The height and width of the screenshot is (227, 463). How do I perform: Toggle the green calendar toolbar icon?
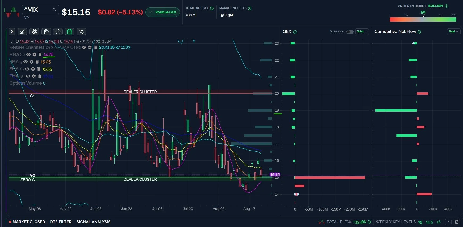pyautogui.click(x=69, y=32)
